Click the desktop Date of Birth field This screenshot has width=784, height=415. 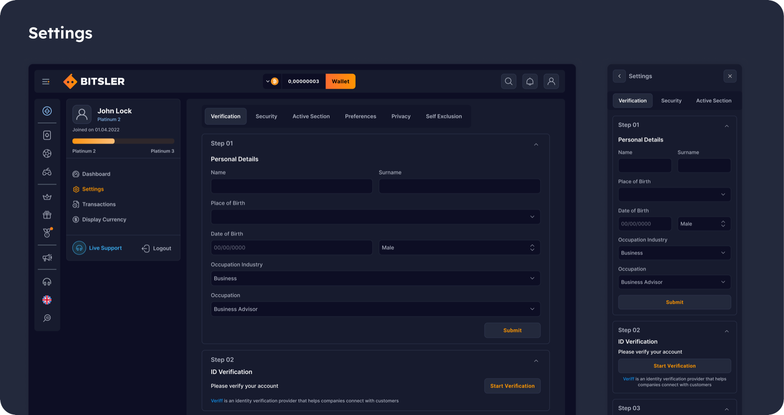[292, 248]
